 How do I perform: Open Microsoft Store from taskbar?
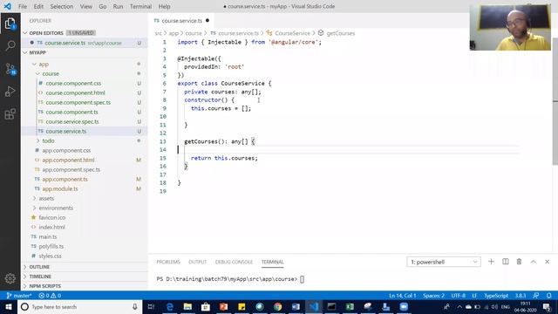tap(206, 307)
